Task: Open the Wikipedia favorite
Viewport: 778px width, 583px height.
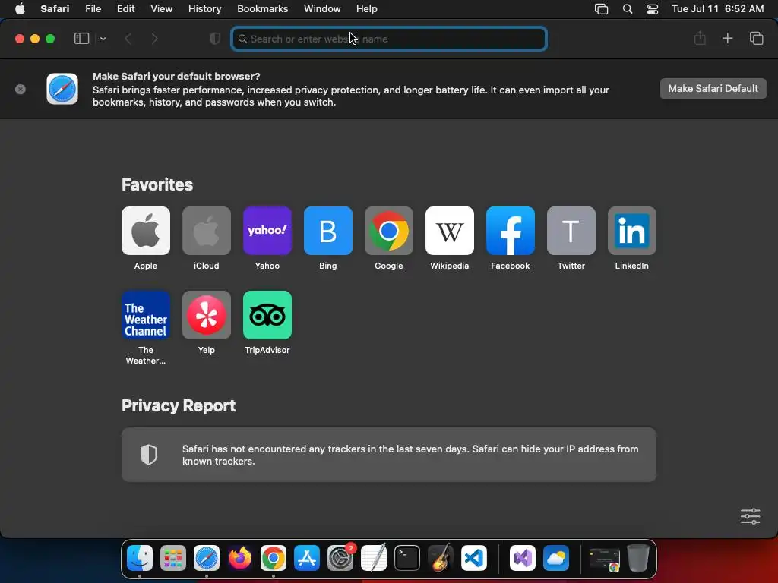Action: coord(450,231)
